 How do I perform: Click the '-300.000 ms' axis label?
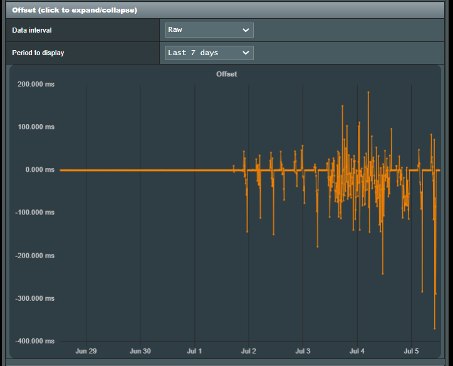pyautogui.click(x=34, y=298)
